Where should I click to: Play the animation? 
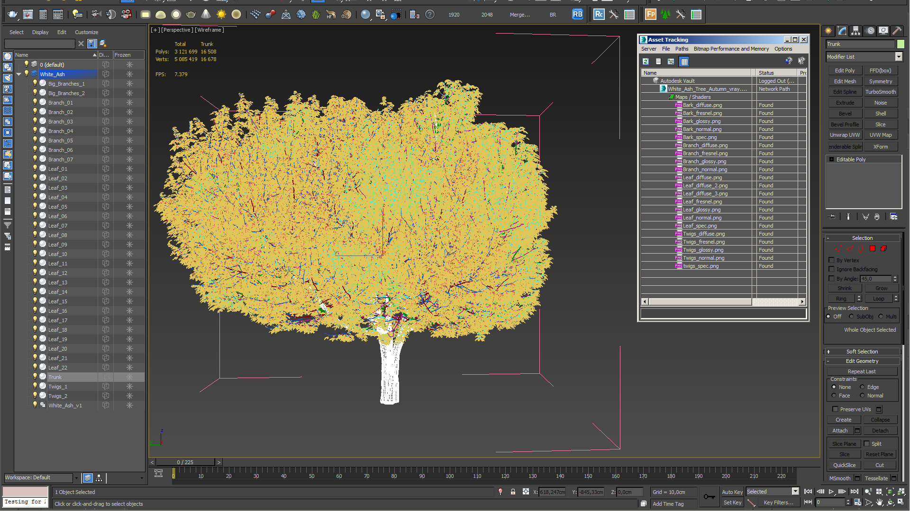click(831, 492)
